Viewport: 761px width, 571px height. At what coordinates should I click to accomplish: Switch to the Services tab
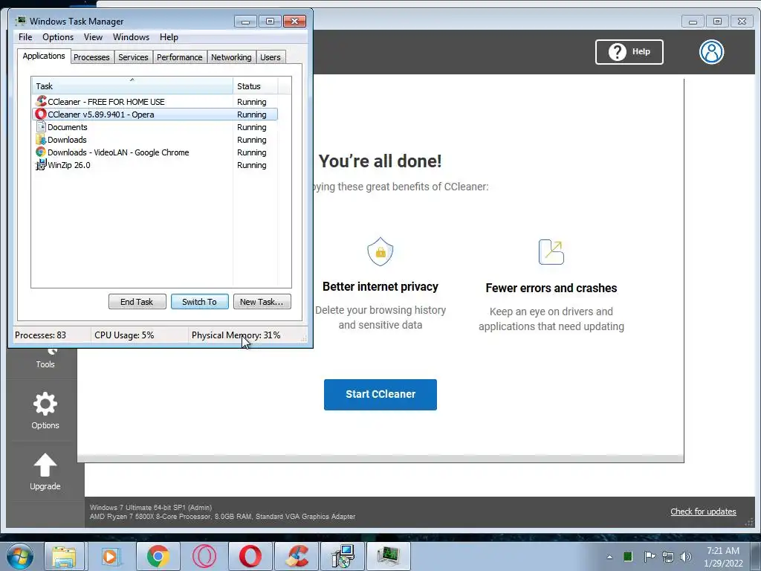click(x=133, y=57)
